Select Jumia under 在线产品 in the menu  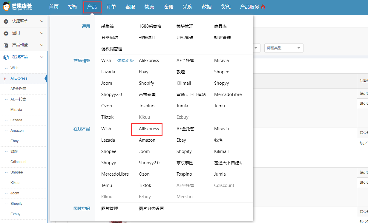220,174
